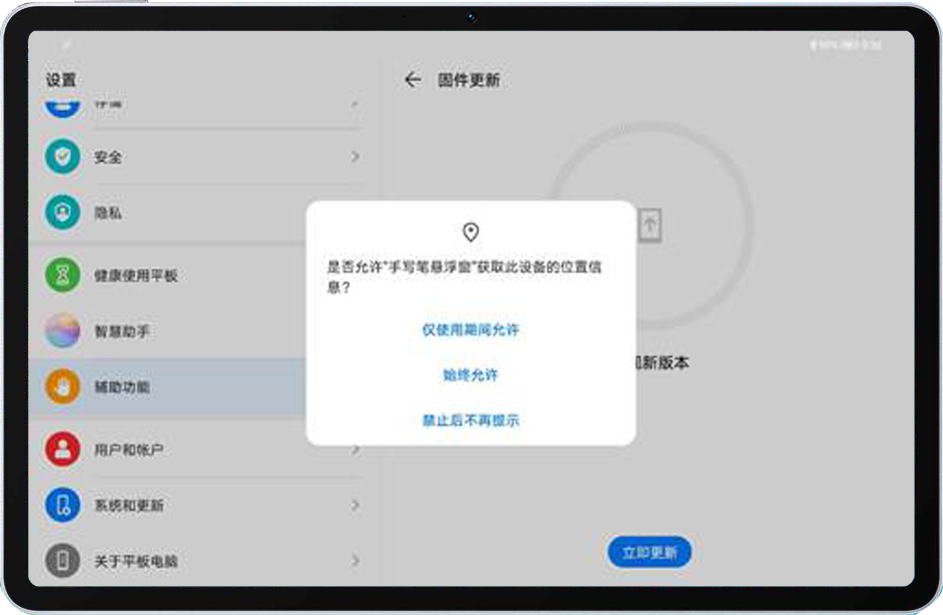
Task: Choose 仅使用期间允许 in the permission dialog
Action: click(x=471, y=330)
